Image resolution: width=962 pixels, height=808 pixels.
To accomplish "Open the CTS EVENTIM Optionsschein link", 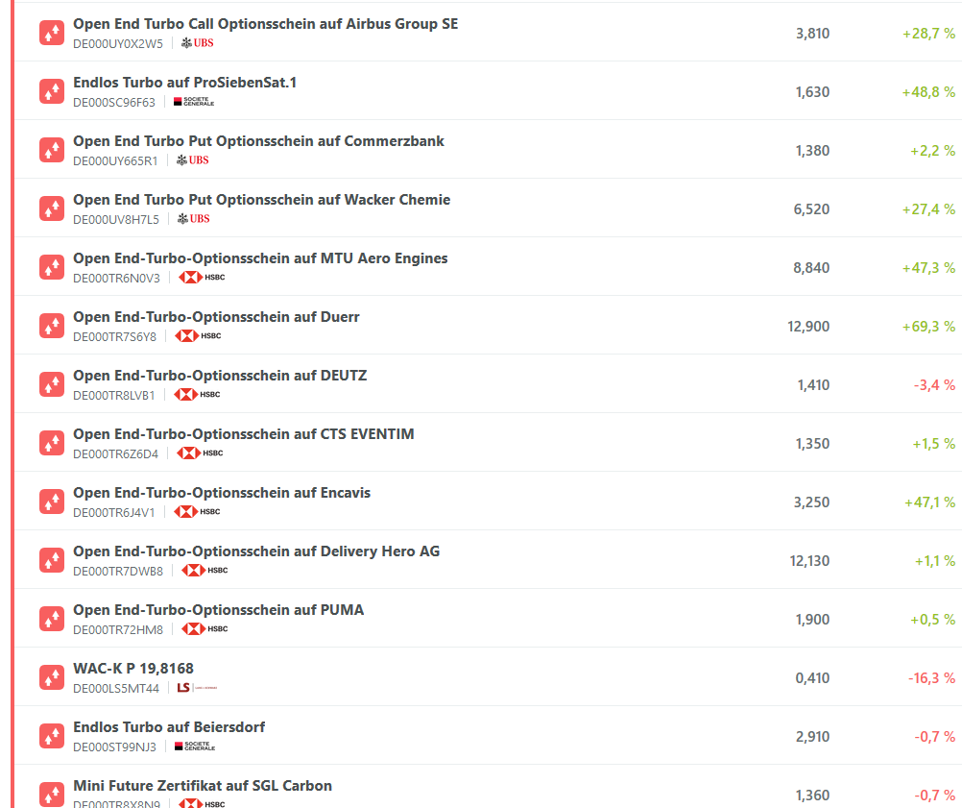I will click(244, 434).
